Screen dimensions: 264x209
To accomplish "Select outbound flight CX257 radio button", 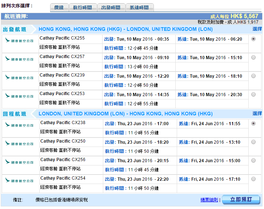I will [x=253, y=57].
